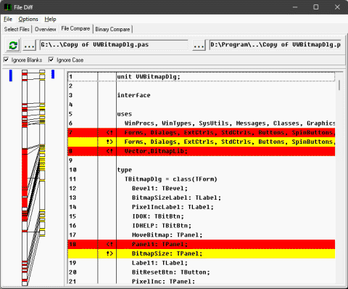Click the right blue position marker in overview

[53, 74]
